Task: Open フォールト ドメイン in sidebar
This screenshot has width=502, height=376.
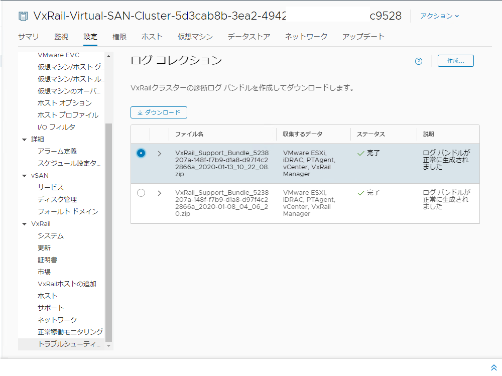Action: (68, 212)
